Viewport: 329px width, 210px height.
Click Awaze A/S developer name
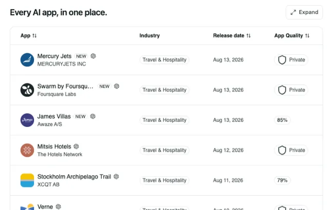[x=50, y=124]
